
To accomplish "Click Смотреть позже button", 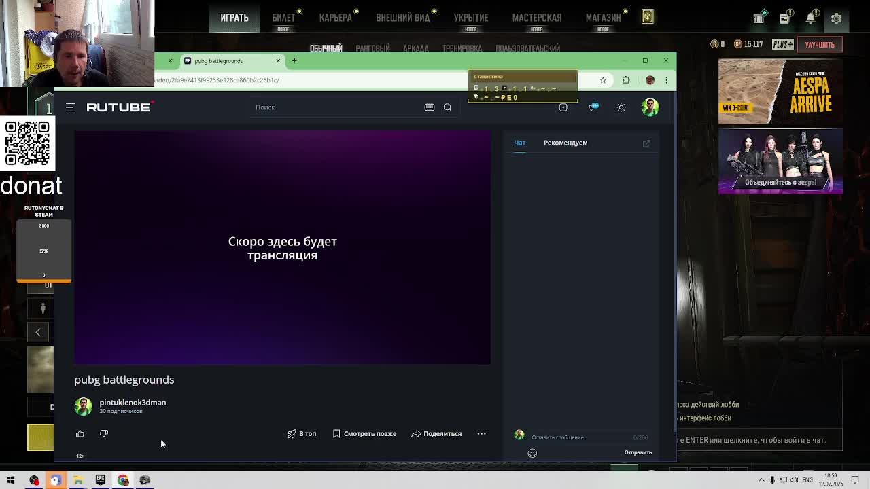I will pos(364,433).
